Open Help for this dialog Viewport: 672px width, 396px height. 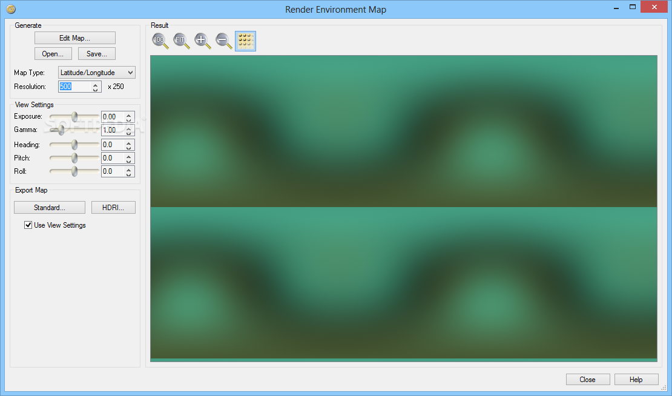(636, 380)
